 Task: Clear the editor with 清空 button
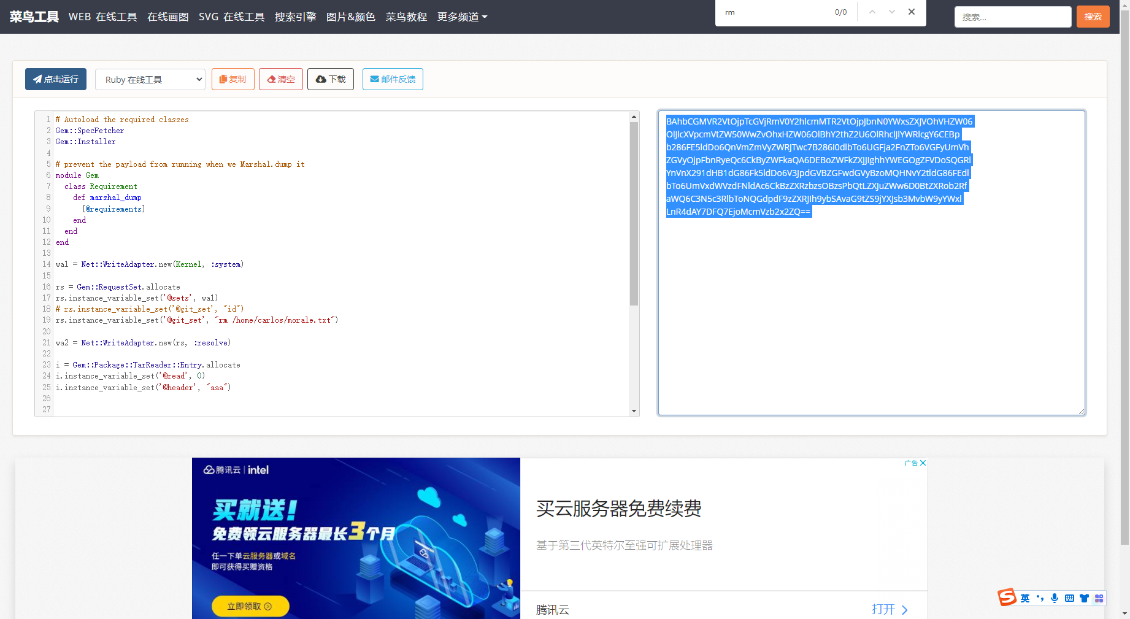click(281, 79)
